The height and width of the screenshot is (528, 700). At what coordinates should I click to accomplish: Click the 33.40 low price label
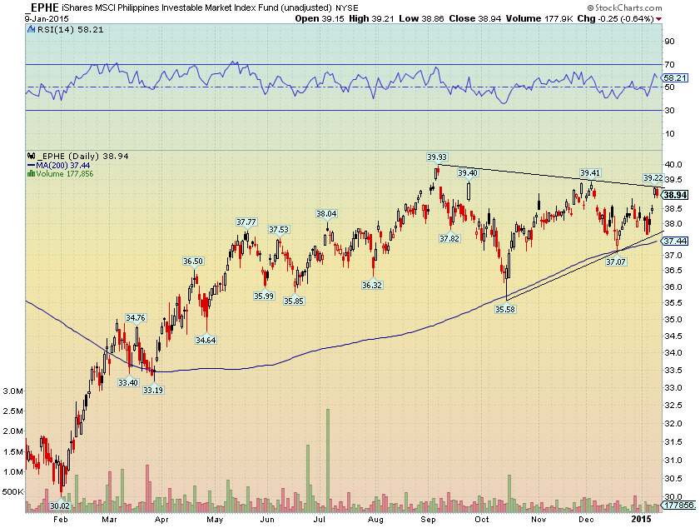click(128, 382)
